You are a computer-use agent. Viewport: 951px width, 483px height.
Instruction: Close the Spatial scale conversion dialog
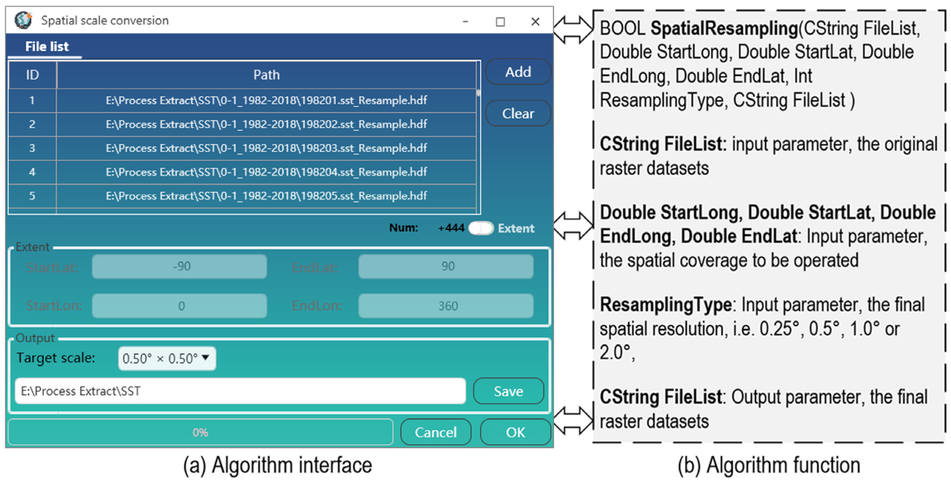(x=535, y=21)
